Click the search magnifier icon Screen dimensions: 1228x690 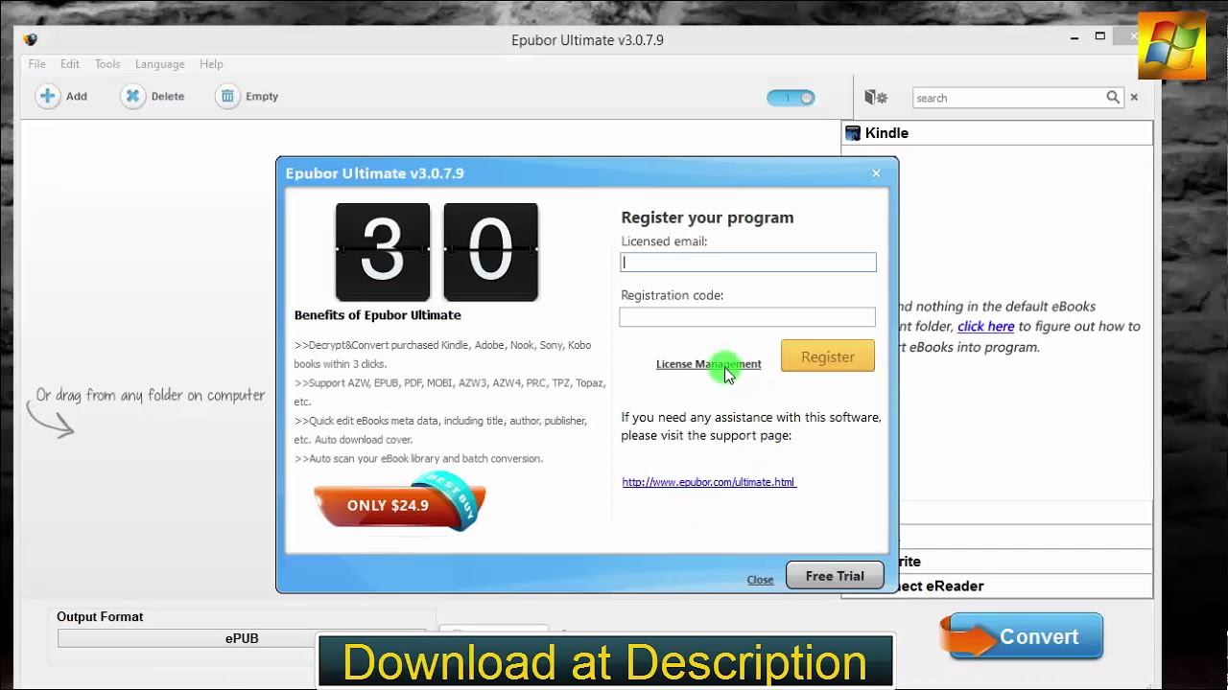pyautogui.click(x=1113, y=97)
